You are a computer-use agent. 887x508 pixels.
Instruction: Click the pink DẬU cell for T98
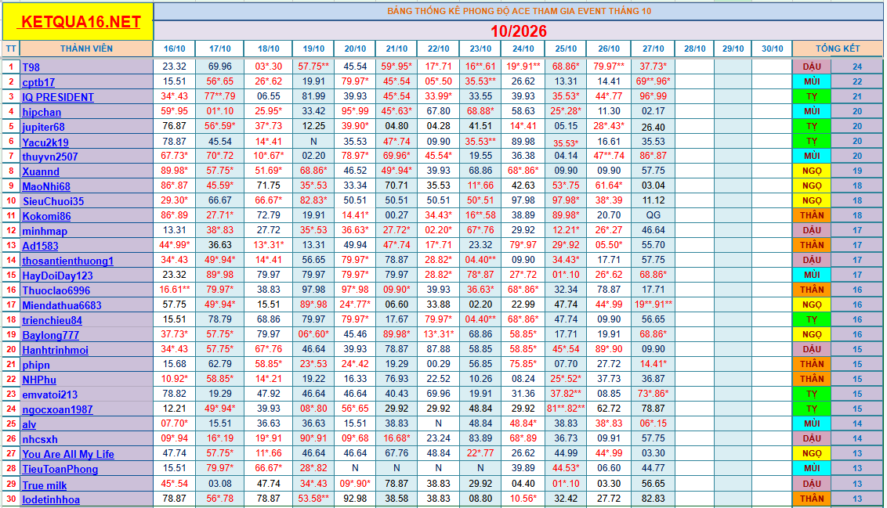pos(812,66)
